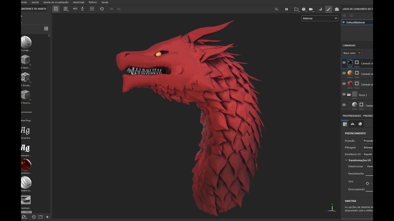Select the 3D Perlin noise asset

(26, 60)
